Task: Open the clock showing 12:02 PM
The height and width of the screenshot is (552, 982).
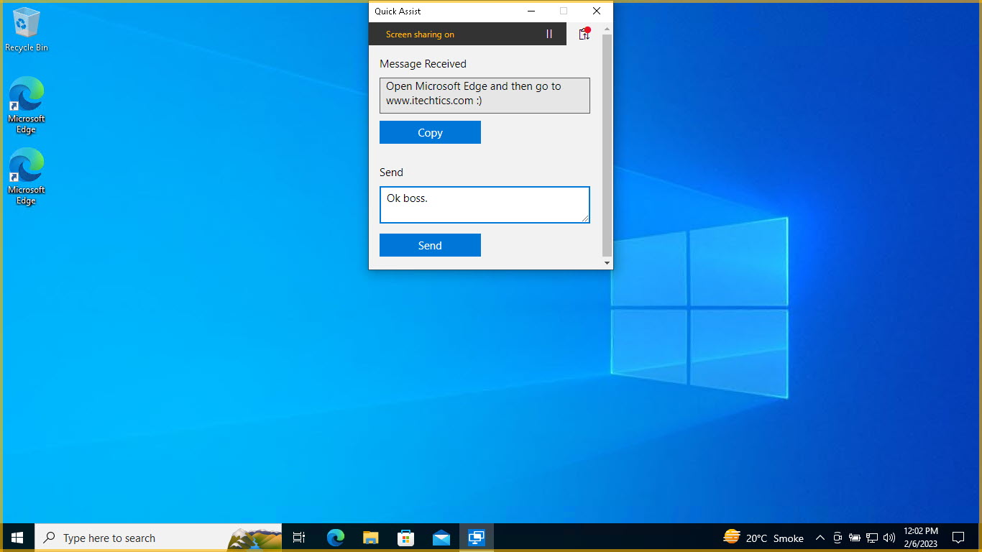Action: click(920, 538)
